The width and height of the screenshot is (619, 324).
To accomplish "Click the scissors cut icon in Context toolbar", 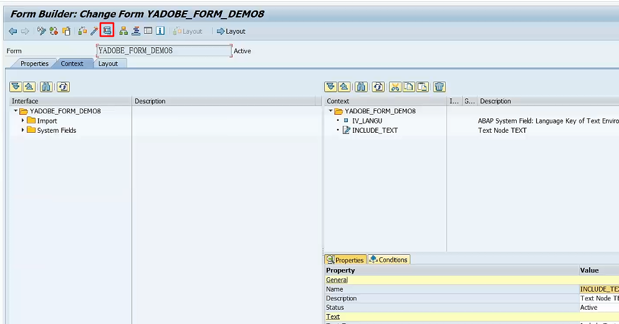I will [x=395, y=87].
